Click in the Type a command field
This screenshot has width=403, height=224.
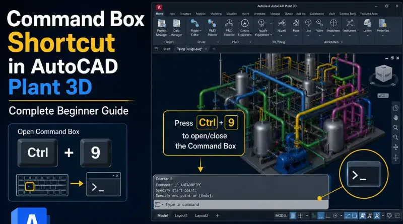[241, 204]
